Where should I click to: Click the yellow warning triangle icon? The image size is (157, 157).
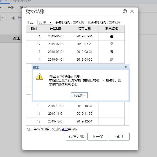(x=40, y=77)
